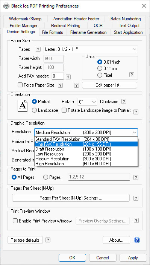Open the Paper size dropdown
The height and width of the screenshot is (265, 150).
click(x=91, y=49)
